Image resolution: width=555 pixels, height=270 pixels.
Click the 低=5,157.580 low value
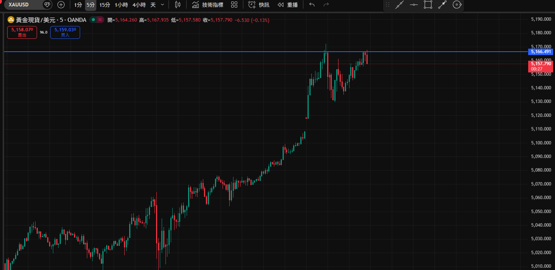click(x=186, y=20)
